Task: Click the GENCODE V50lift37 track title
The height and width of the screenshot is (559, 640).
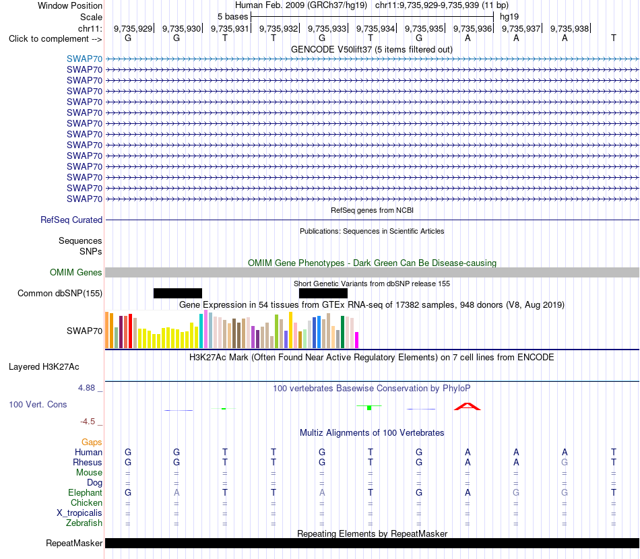Action: pyautogui.click(x=372, y=50)
